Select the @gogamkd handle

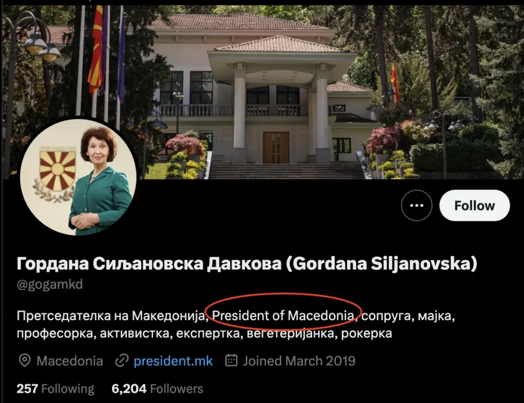50,284
